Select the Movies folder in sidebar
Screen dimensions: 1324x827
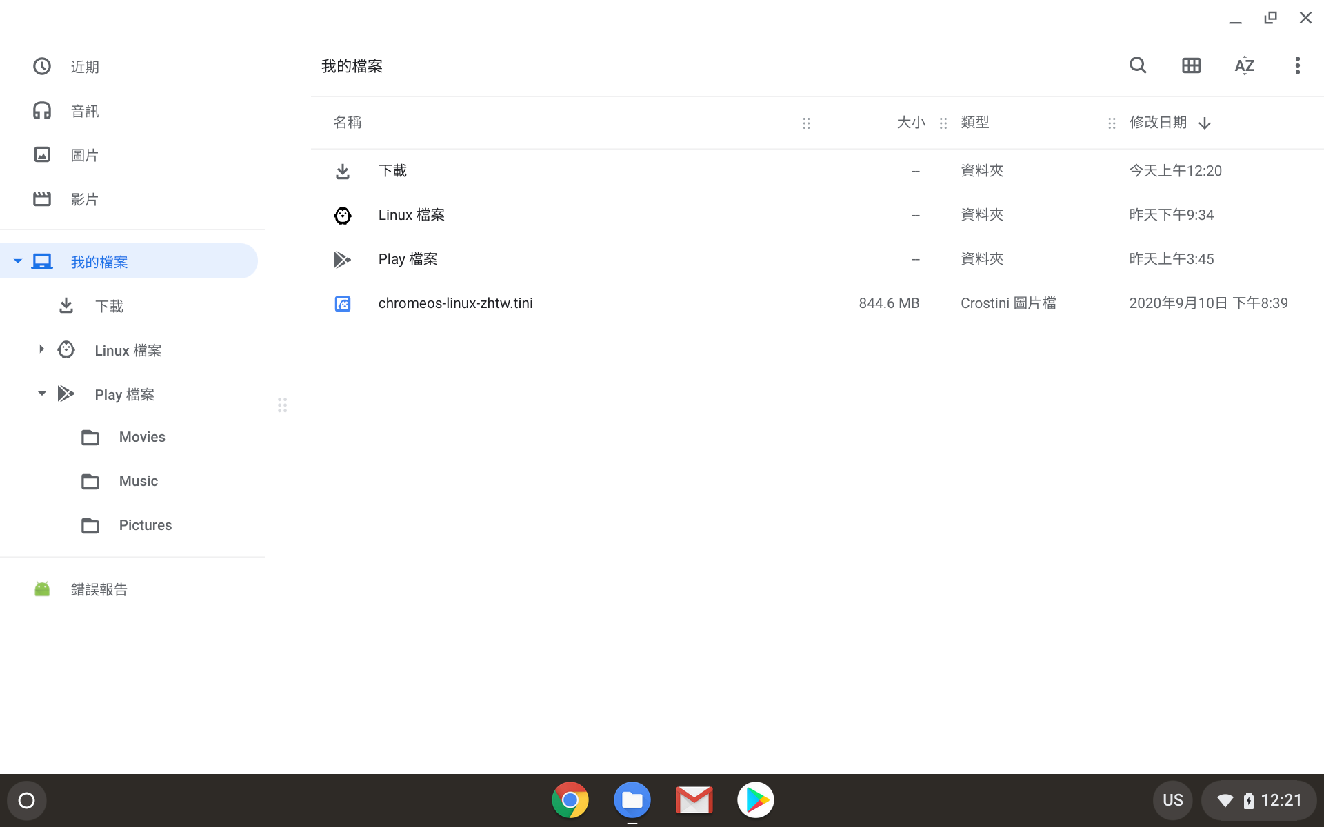point(141,437)
